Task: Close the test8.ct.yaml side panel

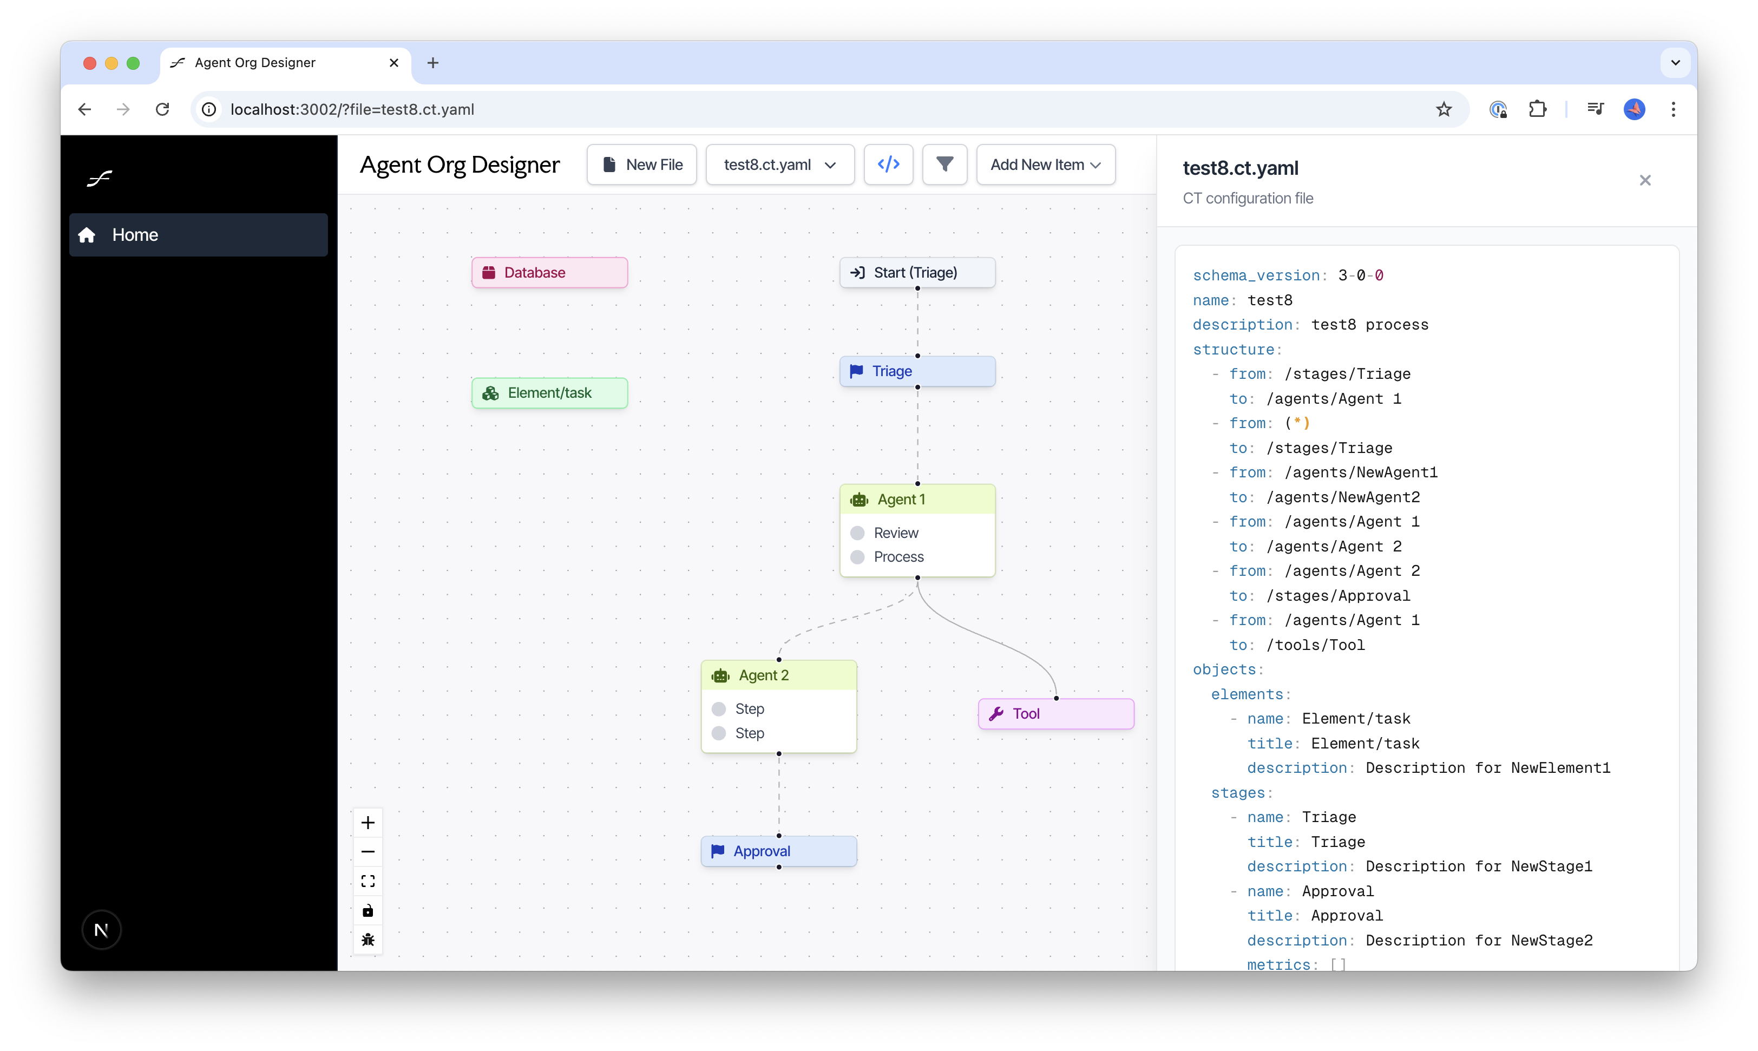Action: tap(1645, 181)
